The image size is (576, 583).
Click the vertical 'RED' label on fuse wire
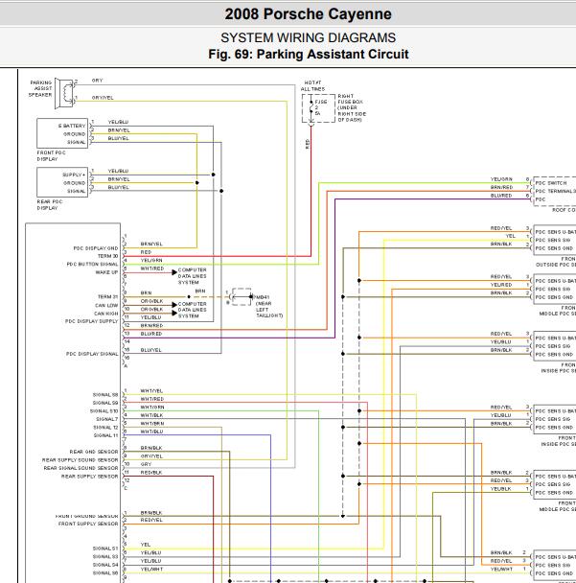[x=308, y=144]
